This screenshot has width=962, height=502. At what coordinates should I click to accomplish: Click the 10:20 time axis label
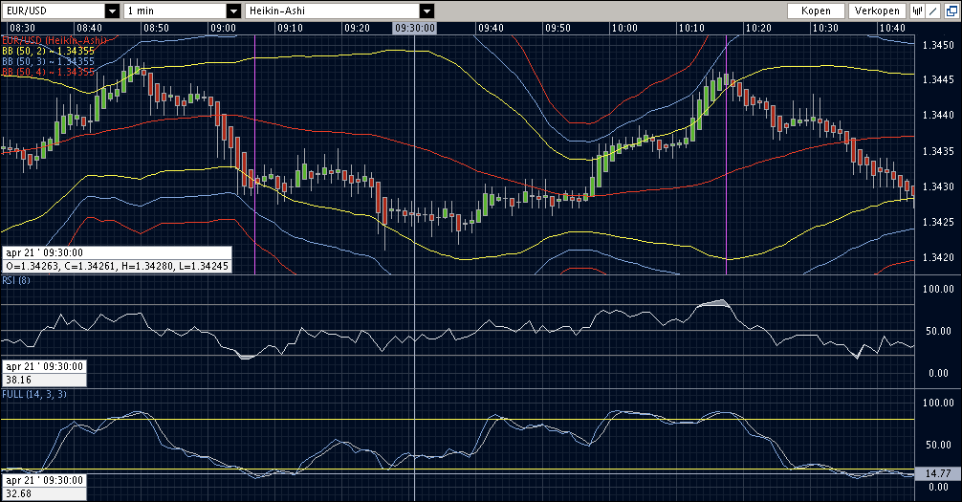tap(758, 29)
